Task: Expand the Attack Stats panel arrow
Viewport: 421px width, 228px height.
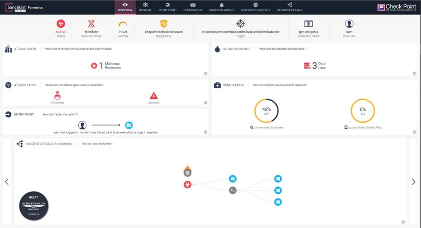Action: click(x=205, y=73)
